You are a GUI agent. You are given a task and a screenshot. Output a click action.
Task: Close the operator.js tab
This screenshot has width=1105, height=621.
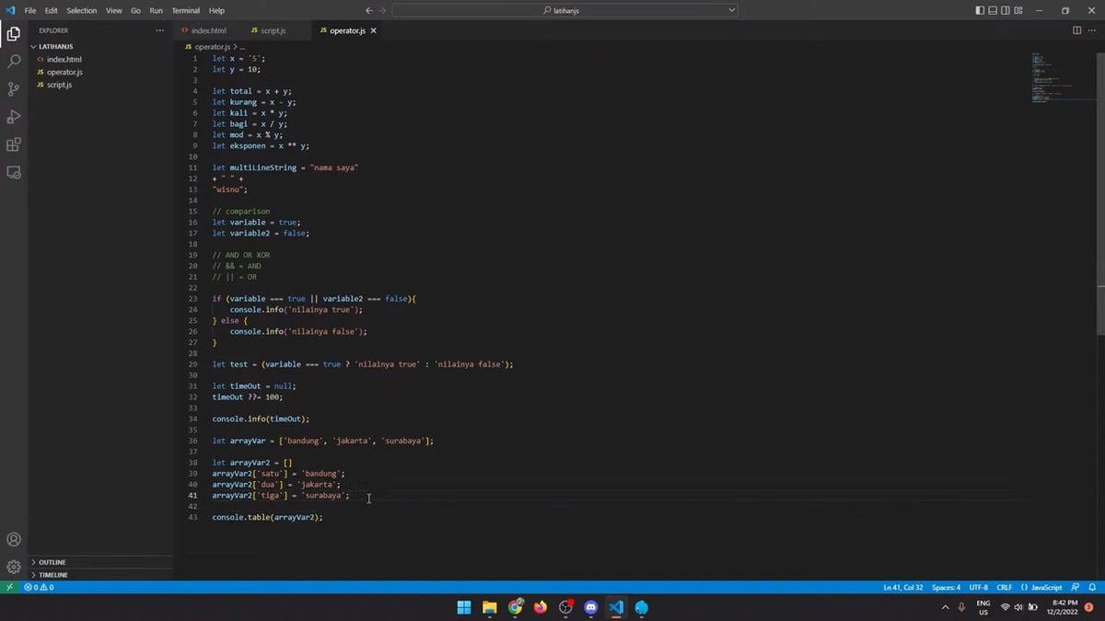click(373, 30)
